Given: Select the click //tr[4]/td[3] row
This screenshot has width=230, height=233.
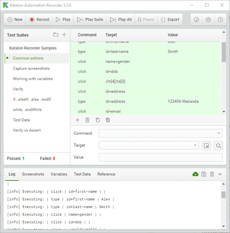Looking at the screenshot, I should point(146,81).
